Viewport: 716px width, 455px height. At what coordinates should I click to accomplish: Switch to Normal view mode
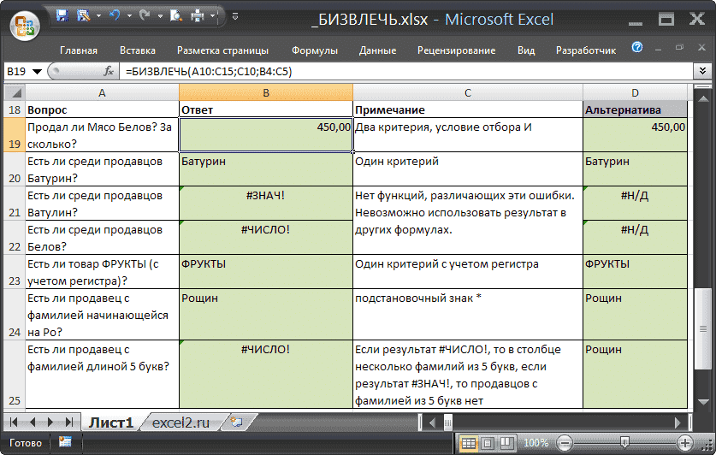469,443
